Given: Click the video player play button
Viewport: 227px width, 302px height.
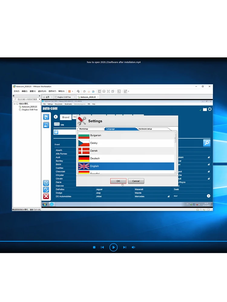Looking at the screenshot, I should point(113,247).
